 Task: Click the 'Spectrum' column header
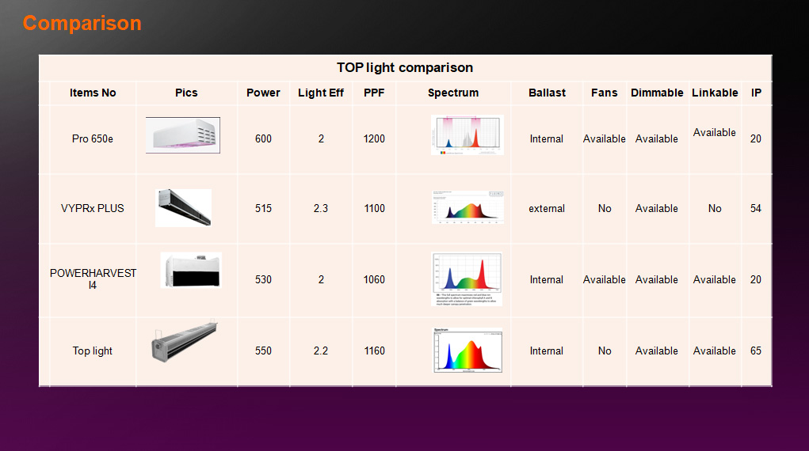pyautogui.click(x=453, y=93)
